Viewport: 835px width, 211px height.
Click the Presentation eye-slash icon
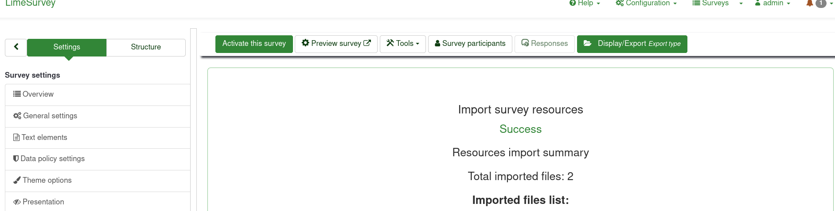tap(17, 202)
